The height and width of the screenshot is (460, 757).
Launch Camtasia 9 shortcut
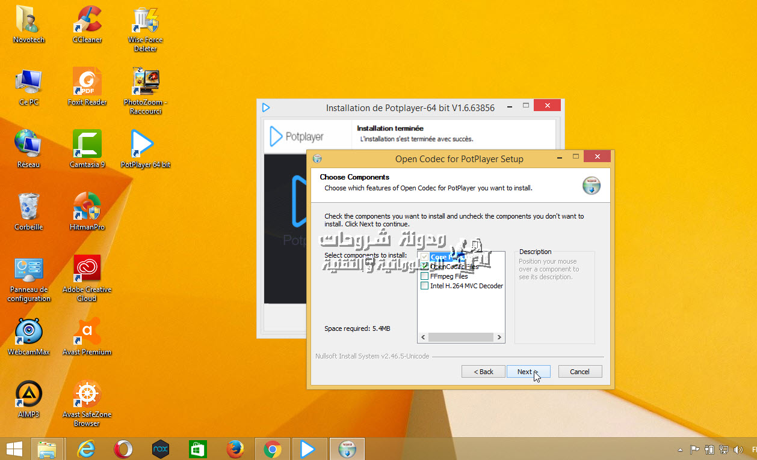87,149
